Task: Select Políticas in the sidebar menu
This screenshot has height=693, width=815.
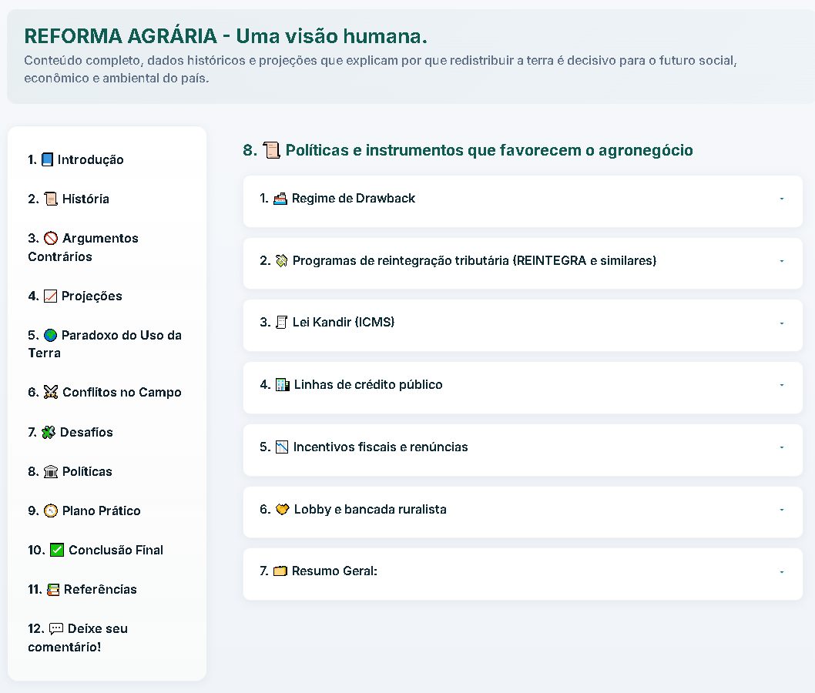Action: 70,472
